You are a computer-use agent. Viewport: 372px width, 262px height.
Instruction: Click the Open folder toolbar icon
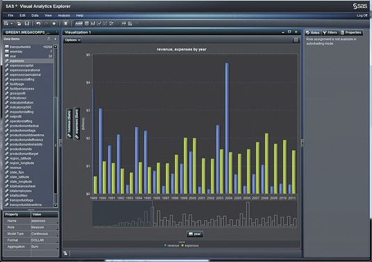point(19,24)
